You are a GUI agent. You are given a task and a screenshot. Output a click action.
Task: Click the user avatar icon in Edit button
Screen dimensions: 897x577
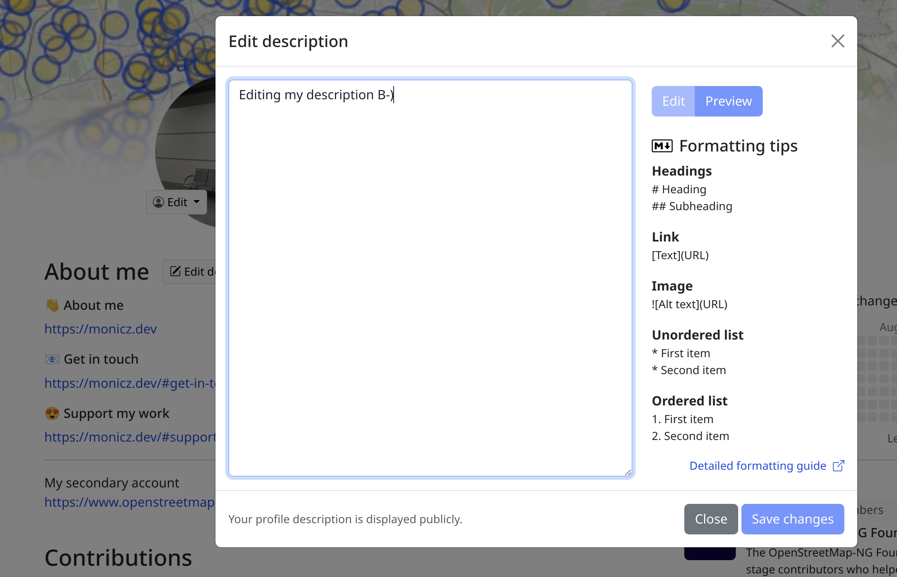[x=158, y=202]
